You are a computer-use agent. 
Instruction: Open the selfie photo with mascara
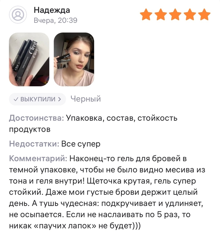click(x=74, y=59)
